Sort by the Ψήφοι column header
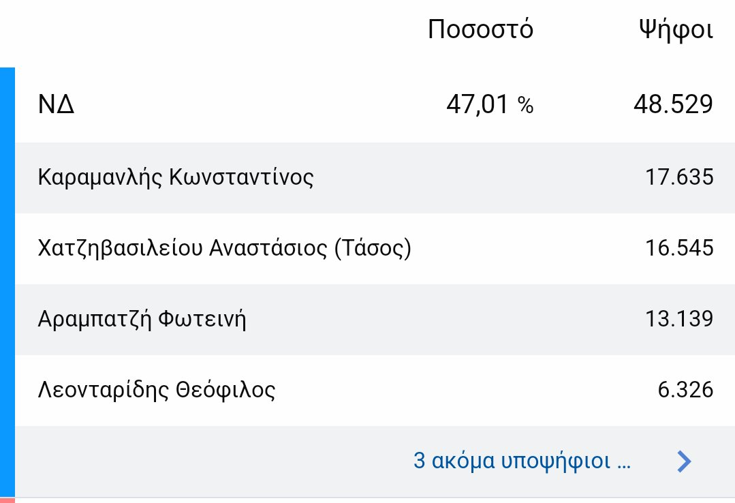The width and height of the screenshot is (735, 503). (x=675, y=30)
